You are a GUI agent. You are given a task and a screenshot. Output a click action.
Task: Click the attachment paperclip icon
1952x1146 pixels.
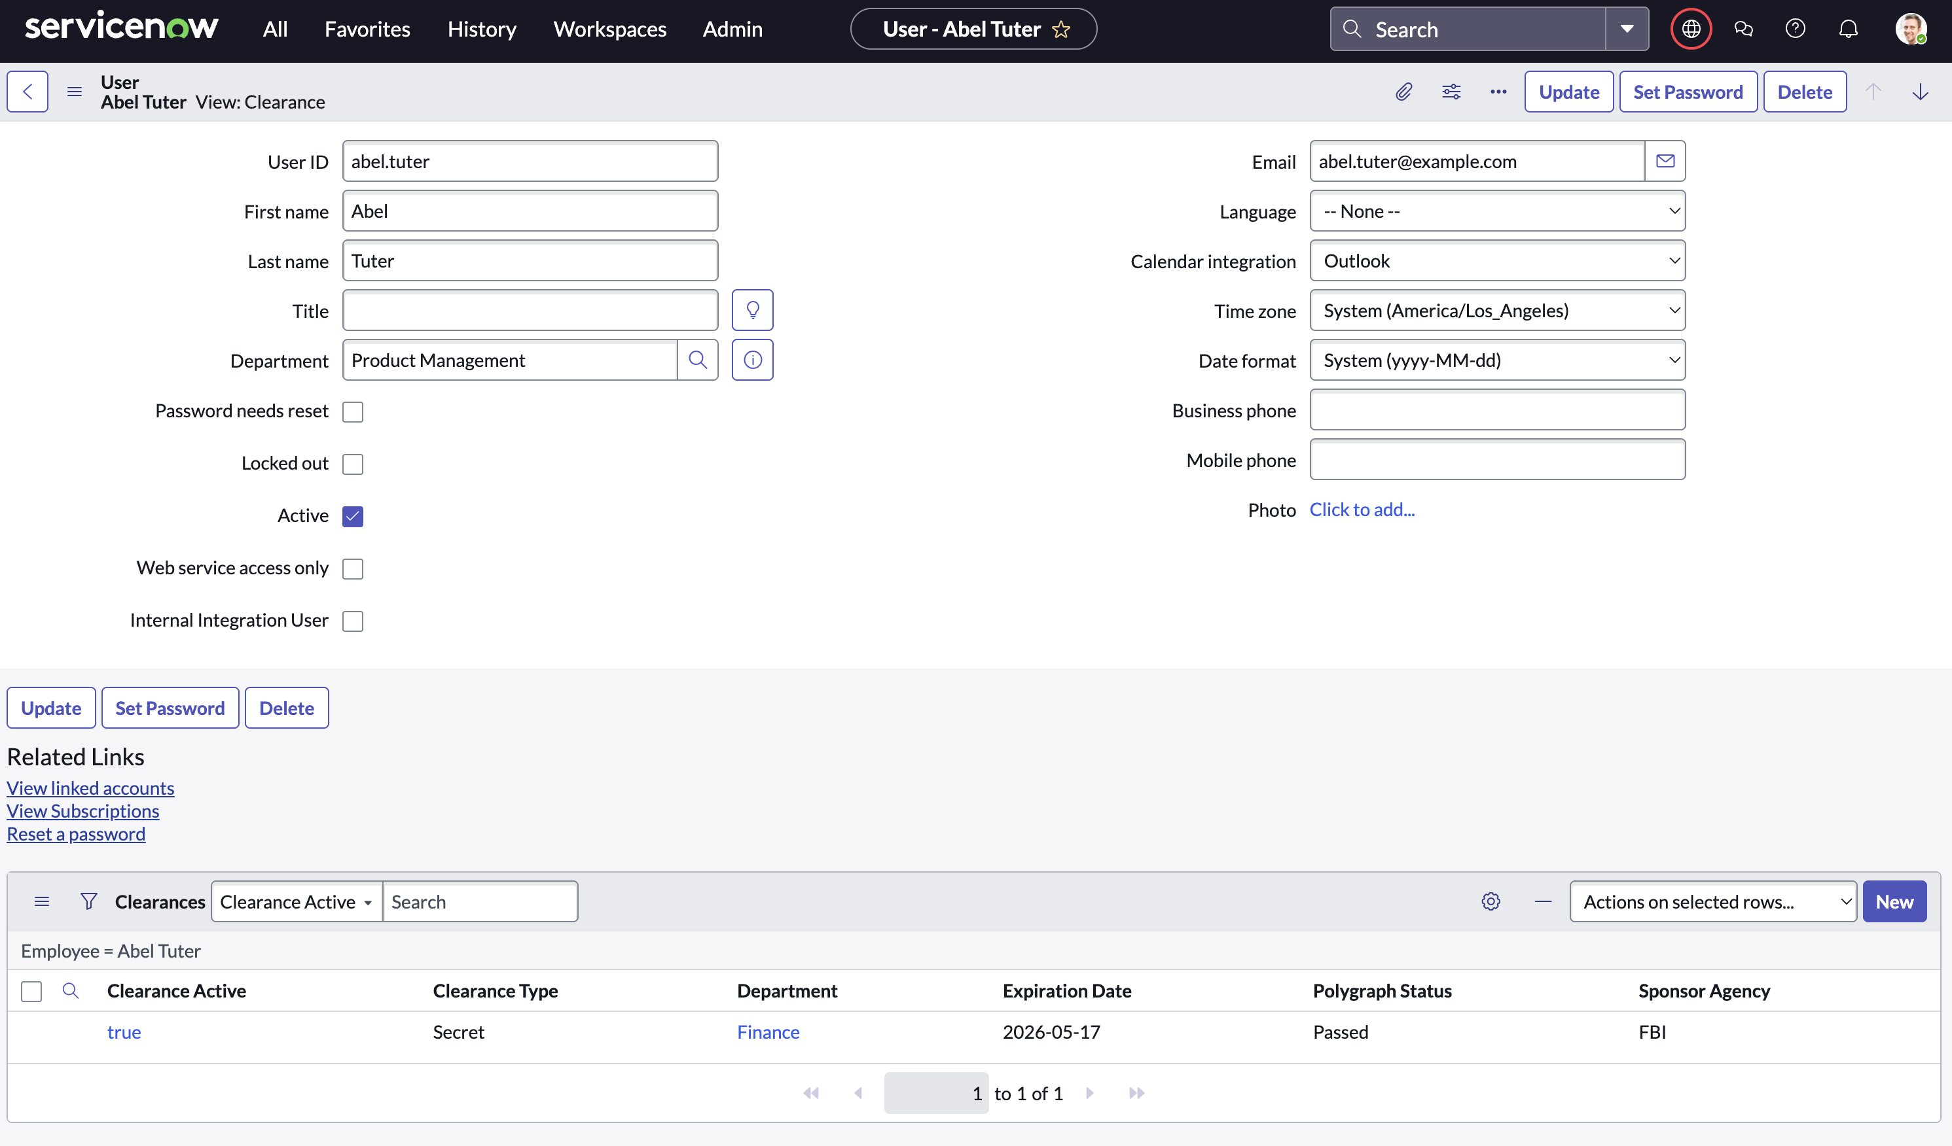(x=1403, y=92)
